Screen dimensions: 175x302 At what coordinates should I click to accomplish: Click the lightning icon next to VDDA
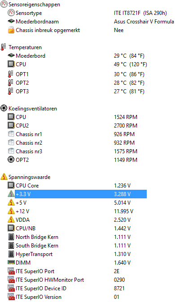click(x=11, y=220)
